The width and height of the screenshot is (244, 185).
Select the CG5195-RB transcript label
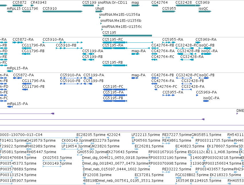112,63
